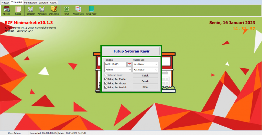This screenshot has height=135, width=262.
Task: Open Entri Jurnal journal entry
Action: pyautogui.click(x=54, y=10)
